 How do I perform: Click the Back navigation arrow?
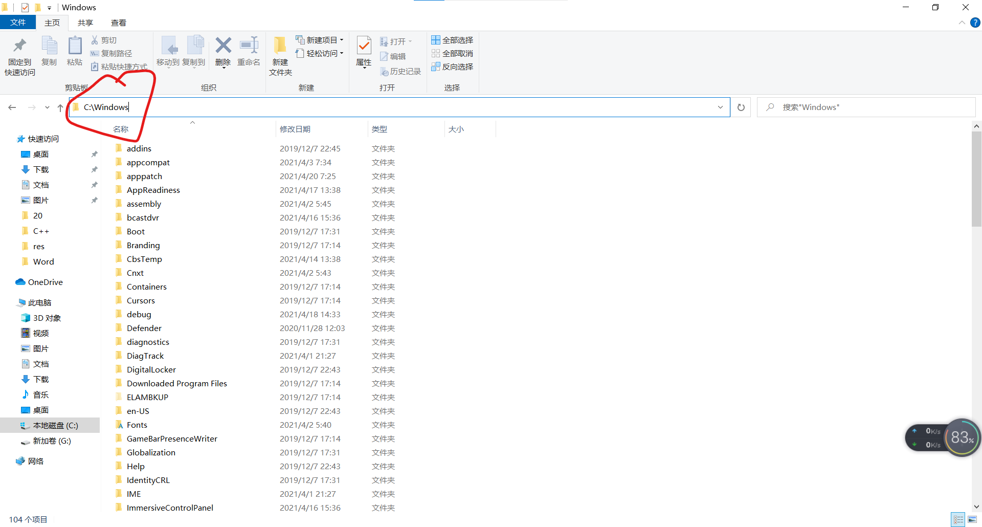pyautogui.click(x=12, y=107)
